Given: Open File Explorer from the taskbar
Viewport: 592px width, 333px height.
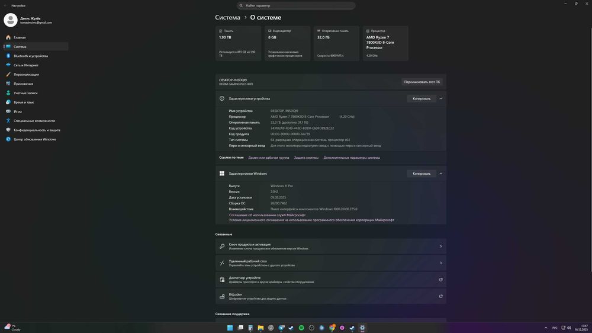Looking at the screenshot, I should click(x=260, y=328).
